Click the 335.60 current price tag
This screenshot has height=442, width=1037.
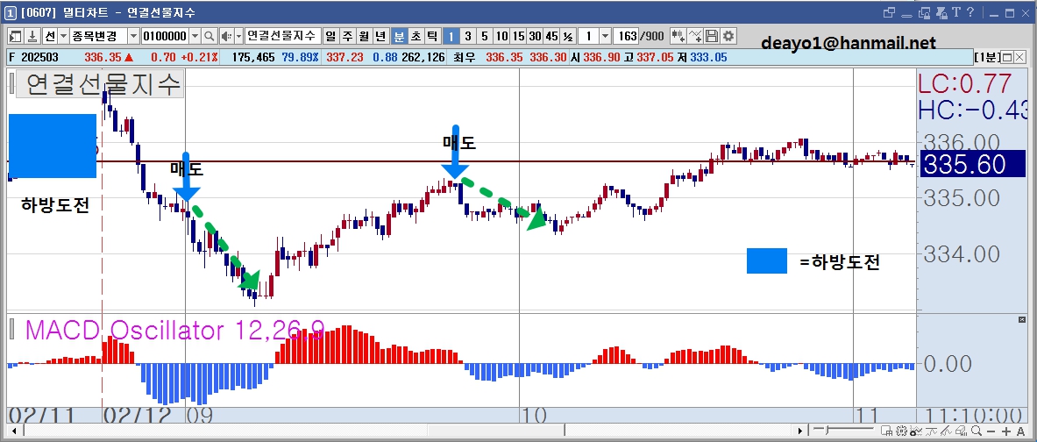pyautogui.click(x=971, y=165)
